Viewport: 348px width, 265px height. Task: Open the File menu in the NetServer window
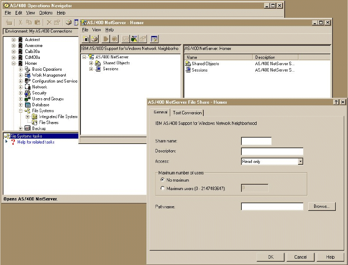point(85,30)
